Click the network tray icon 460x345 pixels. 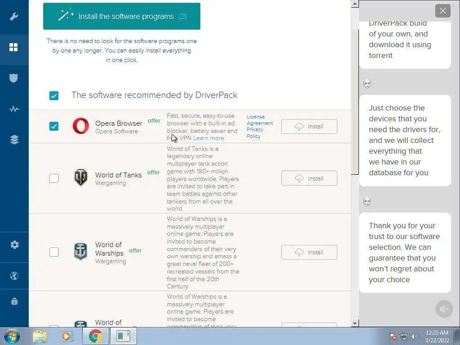pyautogui.click(x=404, y=336)
